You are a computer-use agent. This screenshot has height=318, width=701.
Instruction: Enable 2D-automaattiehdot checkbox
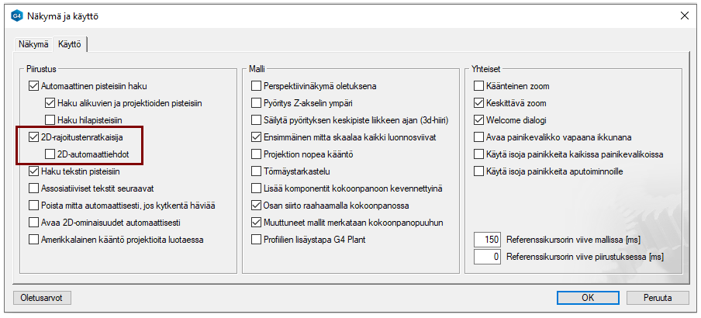pyautogui.click(x=50, y=154)
